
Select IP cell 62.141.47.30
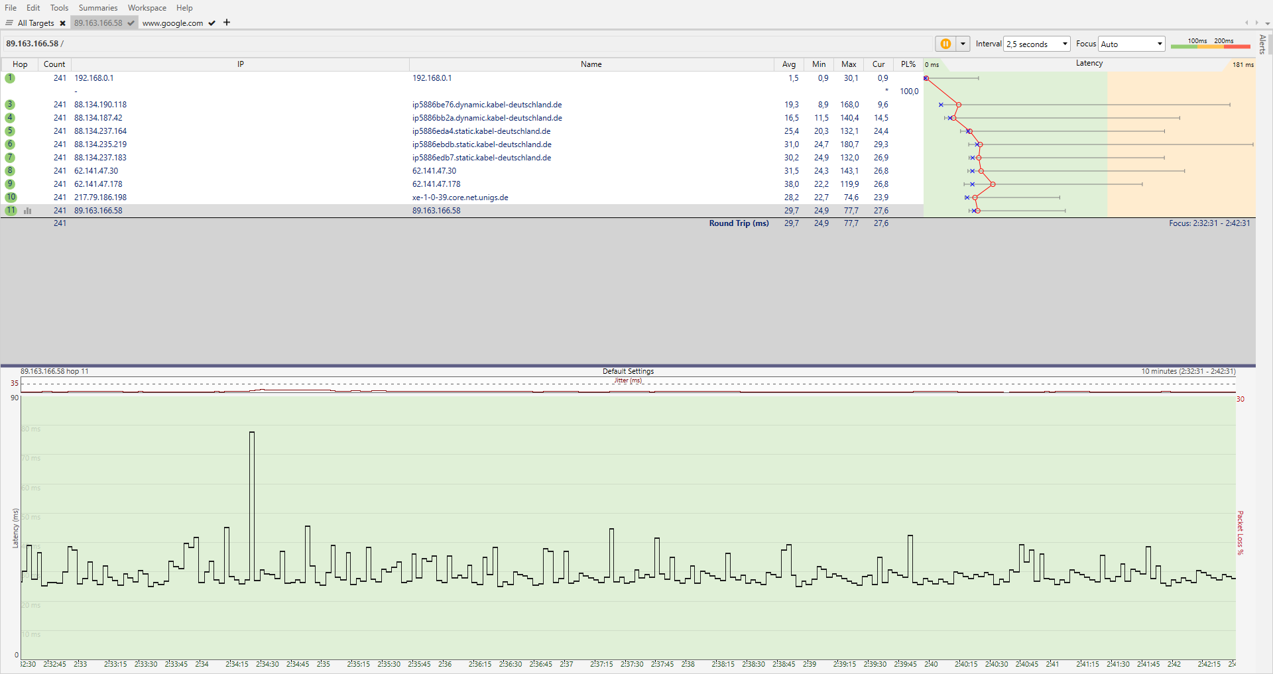coord(96,171)
